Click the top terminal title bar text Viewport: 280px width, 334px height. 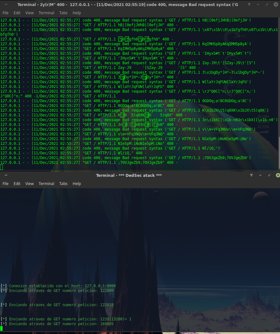point(128,4)
